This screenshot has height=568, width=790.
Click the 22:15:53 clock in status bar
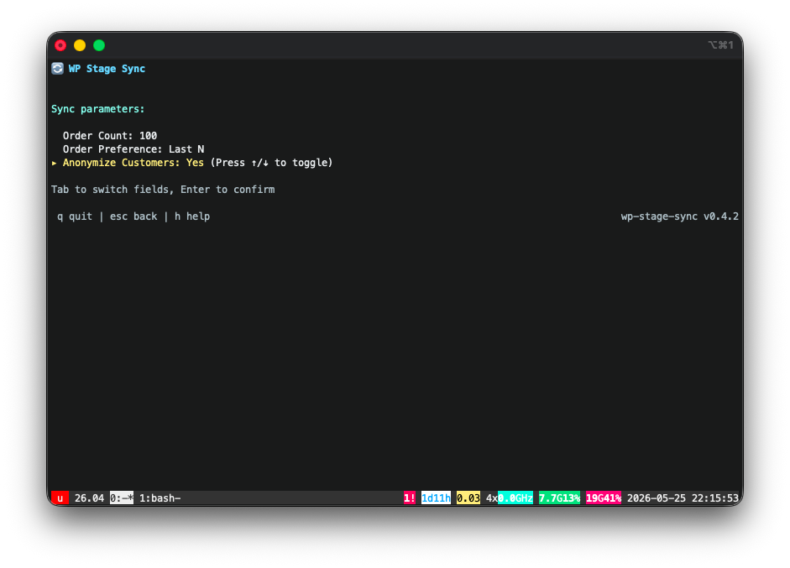point(715,498)
